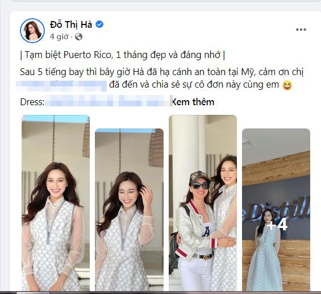View the first photo of smiling woman
This screenshot has width=321, height=294.
point(56,203)
